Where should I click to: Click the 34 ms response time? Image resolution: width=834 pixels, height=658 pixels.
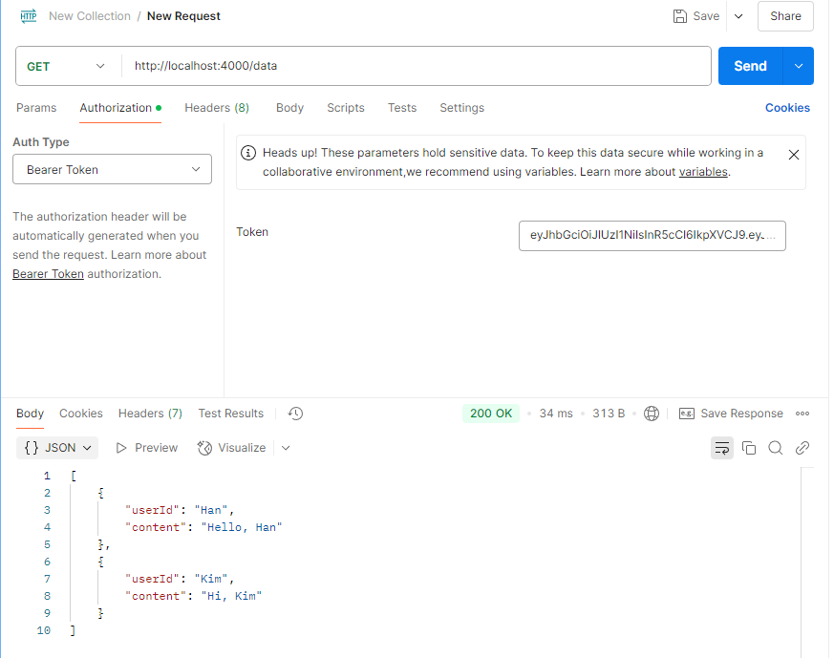click(x=556, y=414)
